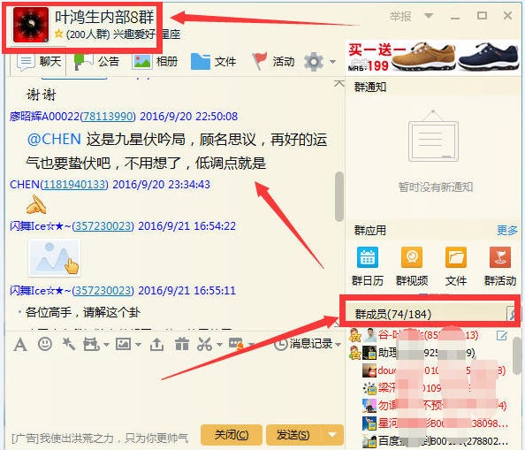This screenshot has height=450, width=525.
Task: Open the emoji smiley picker
Action: [45, 344]
